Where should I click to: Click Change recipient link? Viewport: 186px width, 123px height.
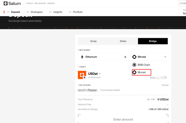165,85
